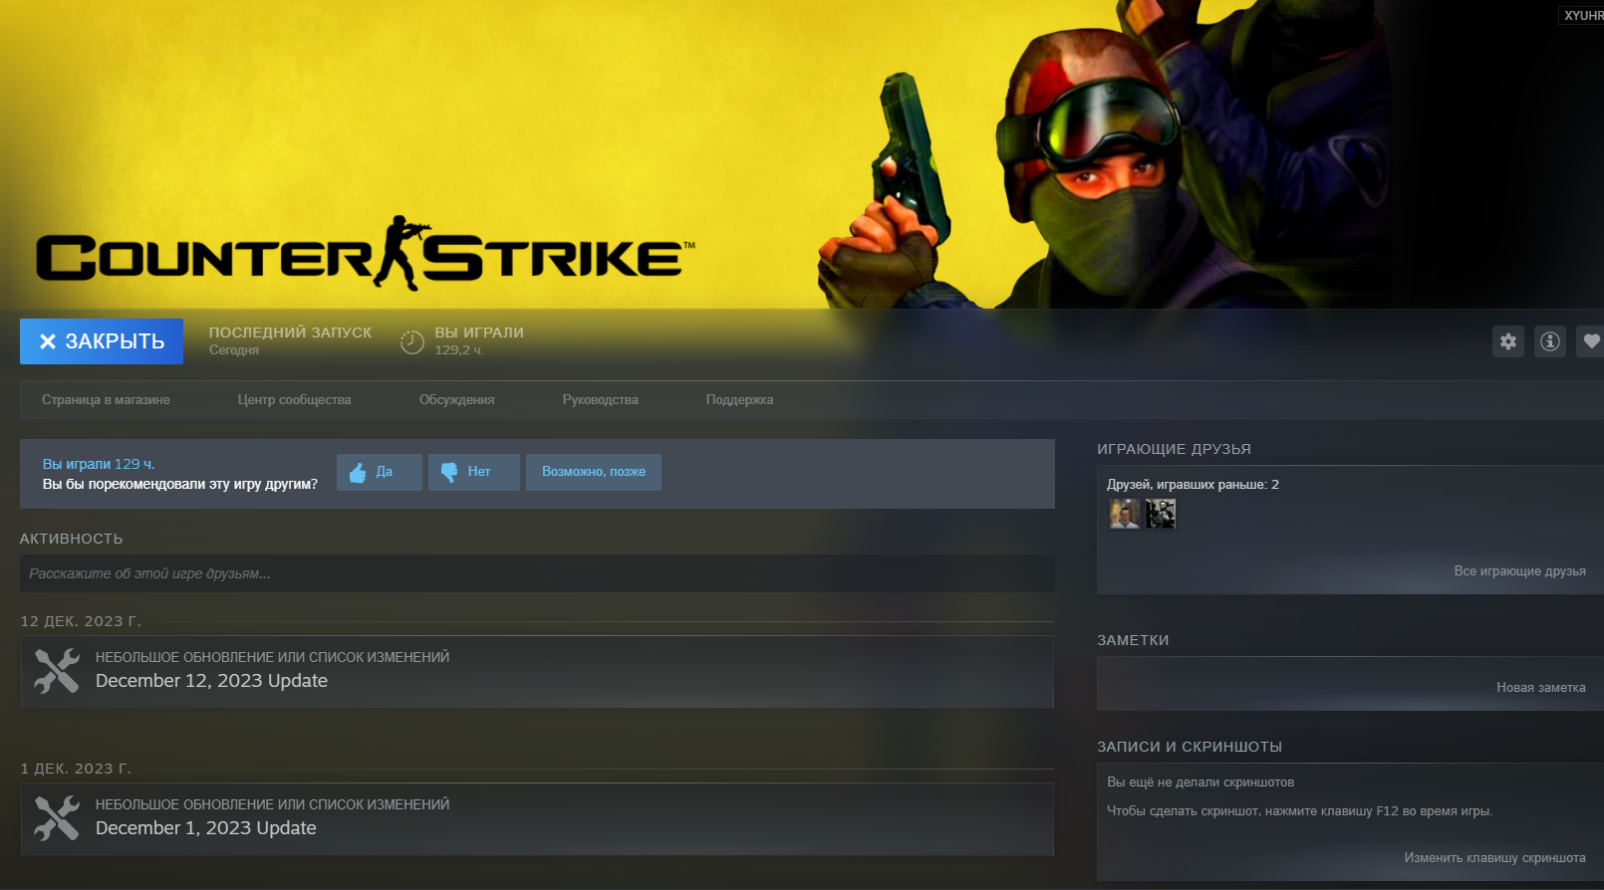The height and width of the screenshot is (890, 1604).
Task: Click the Counter-Strike logo
Action: (366, 253)
